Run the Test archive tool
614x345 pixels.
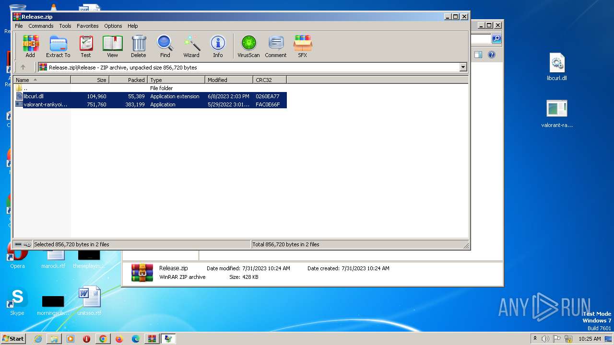pyautogui.click(x=86, y=46)
